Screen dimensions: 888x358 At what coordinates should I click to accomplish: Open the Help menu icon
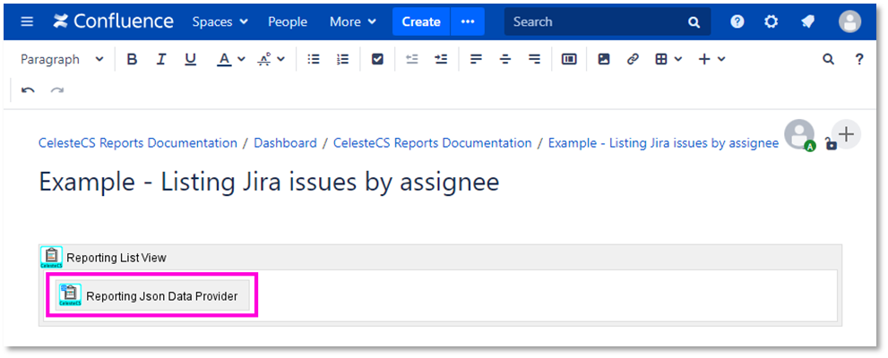[x=737, y=22]
